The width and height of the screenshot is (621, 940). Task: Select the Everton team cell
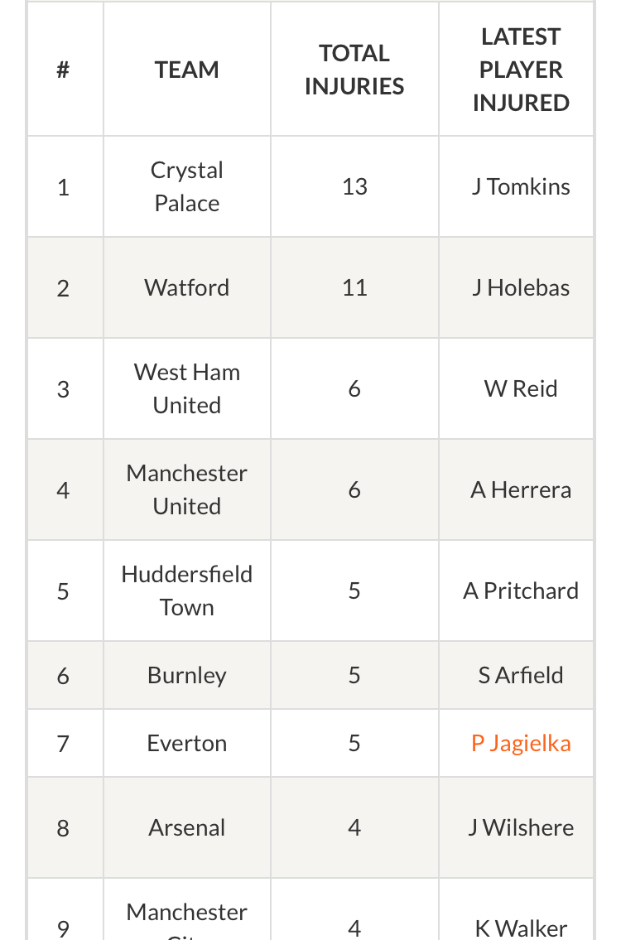pyautogui.click(x=187, y=744)
